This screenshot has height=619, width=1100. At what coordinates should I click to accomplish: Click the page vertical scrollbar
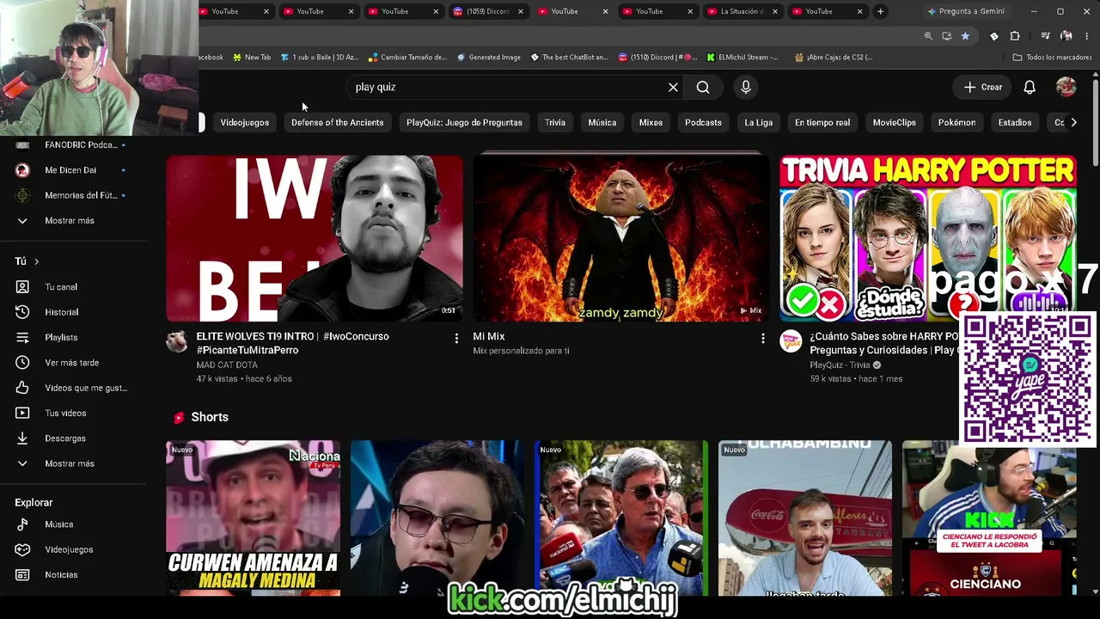point(1095,120)
